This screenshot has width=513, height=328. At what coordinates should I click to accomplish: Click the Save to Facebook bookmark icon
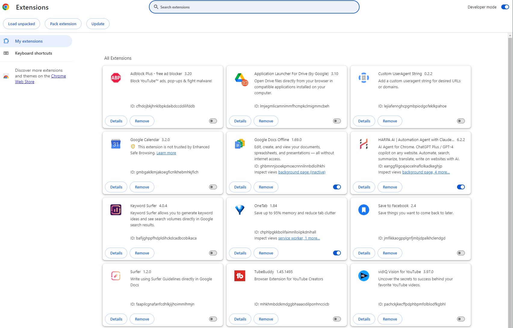364,210
